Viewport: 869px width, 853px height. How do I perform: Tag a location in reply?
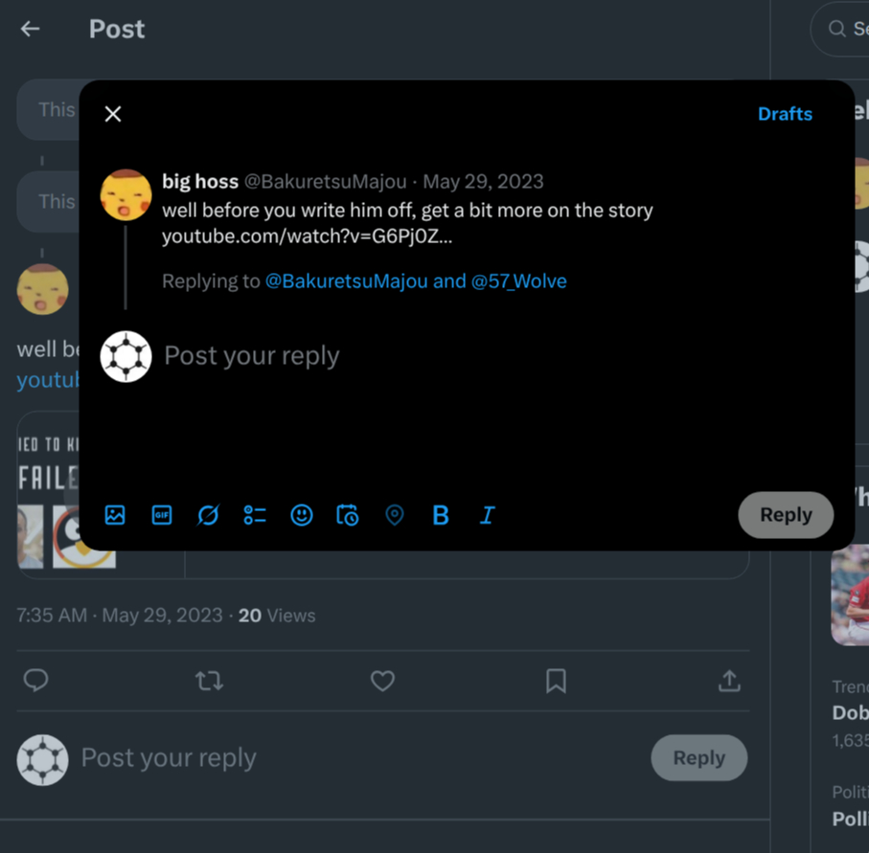394,515
